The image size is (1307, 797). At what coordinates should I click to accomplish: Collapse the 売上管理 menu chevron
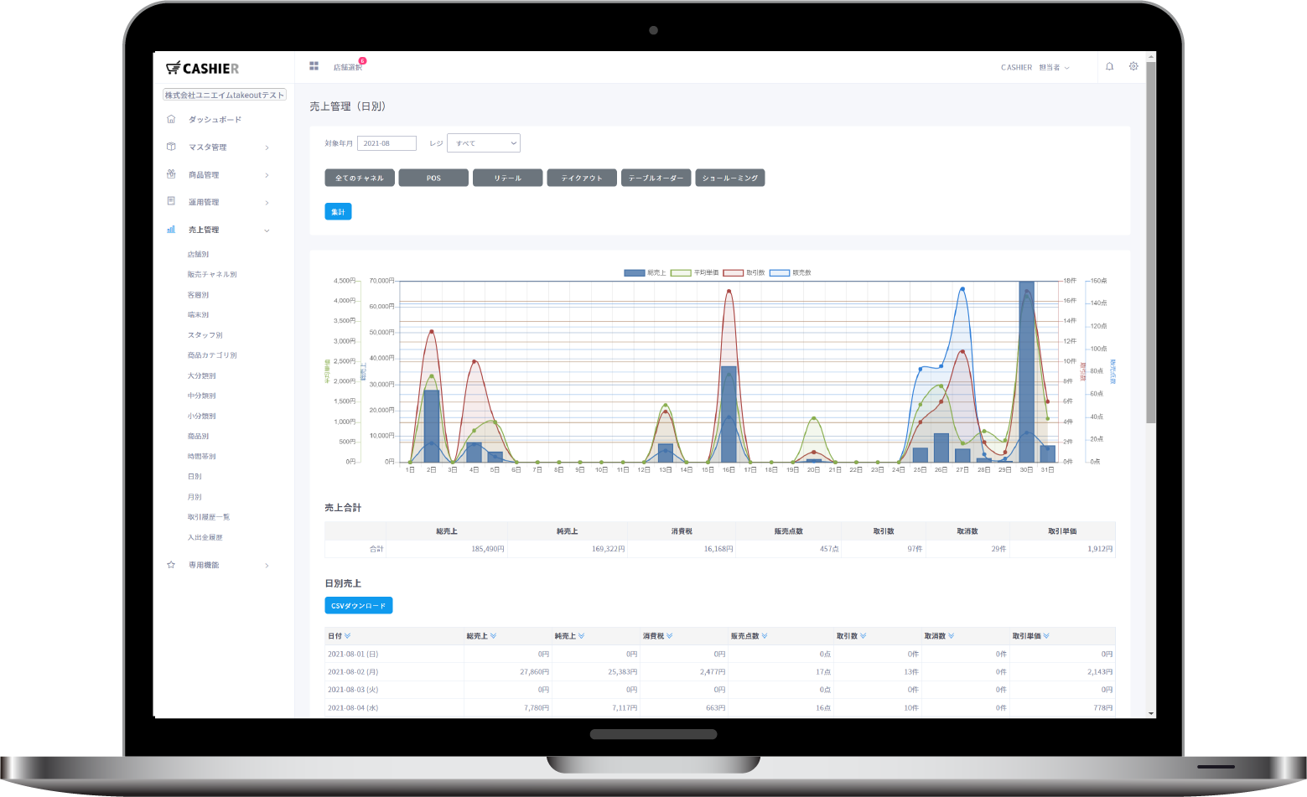[267, 230]
